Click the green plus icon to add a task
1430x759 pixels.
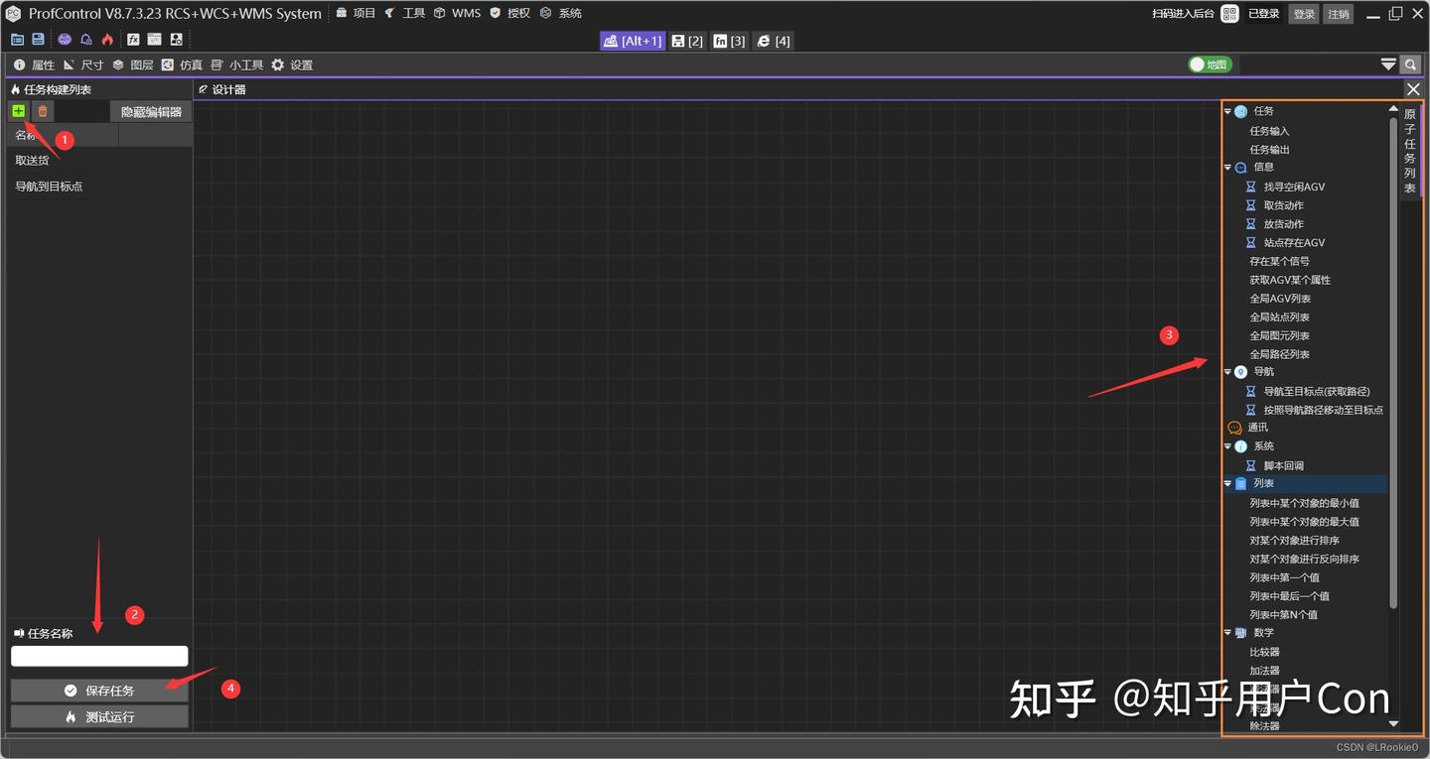coord(18,110)
